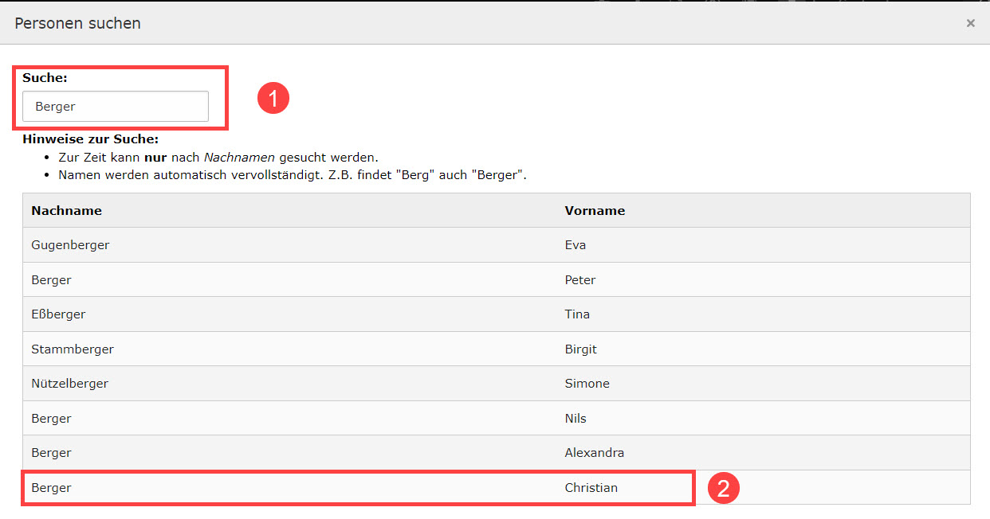Close the Personen suchen dialog

[970, 23]
